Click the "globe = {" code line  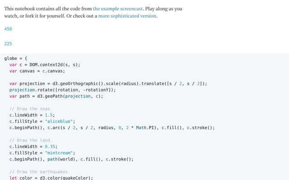tap(16, 58)
